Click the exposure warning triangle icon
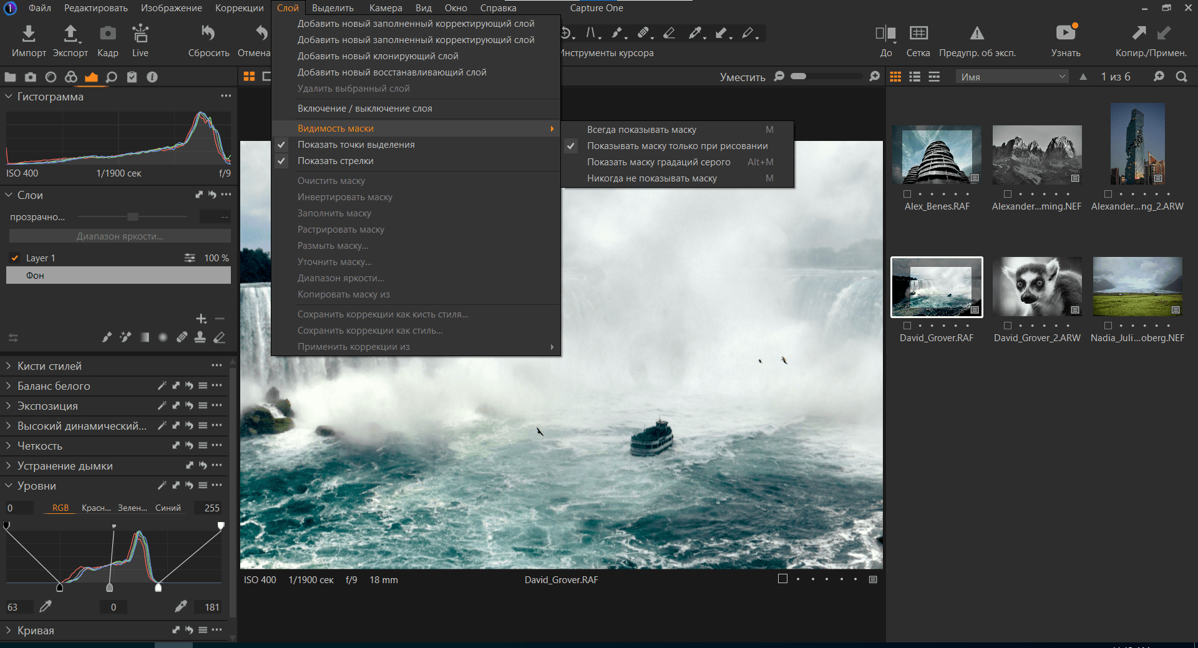This screenshot has width=1198, height=648. (x=976, y=34)
